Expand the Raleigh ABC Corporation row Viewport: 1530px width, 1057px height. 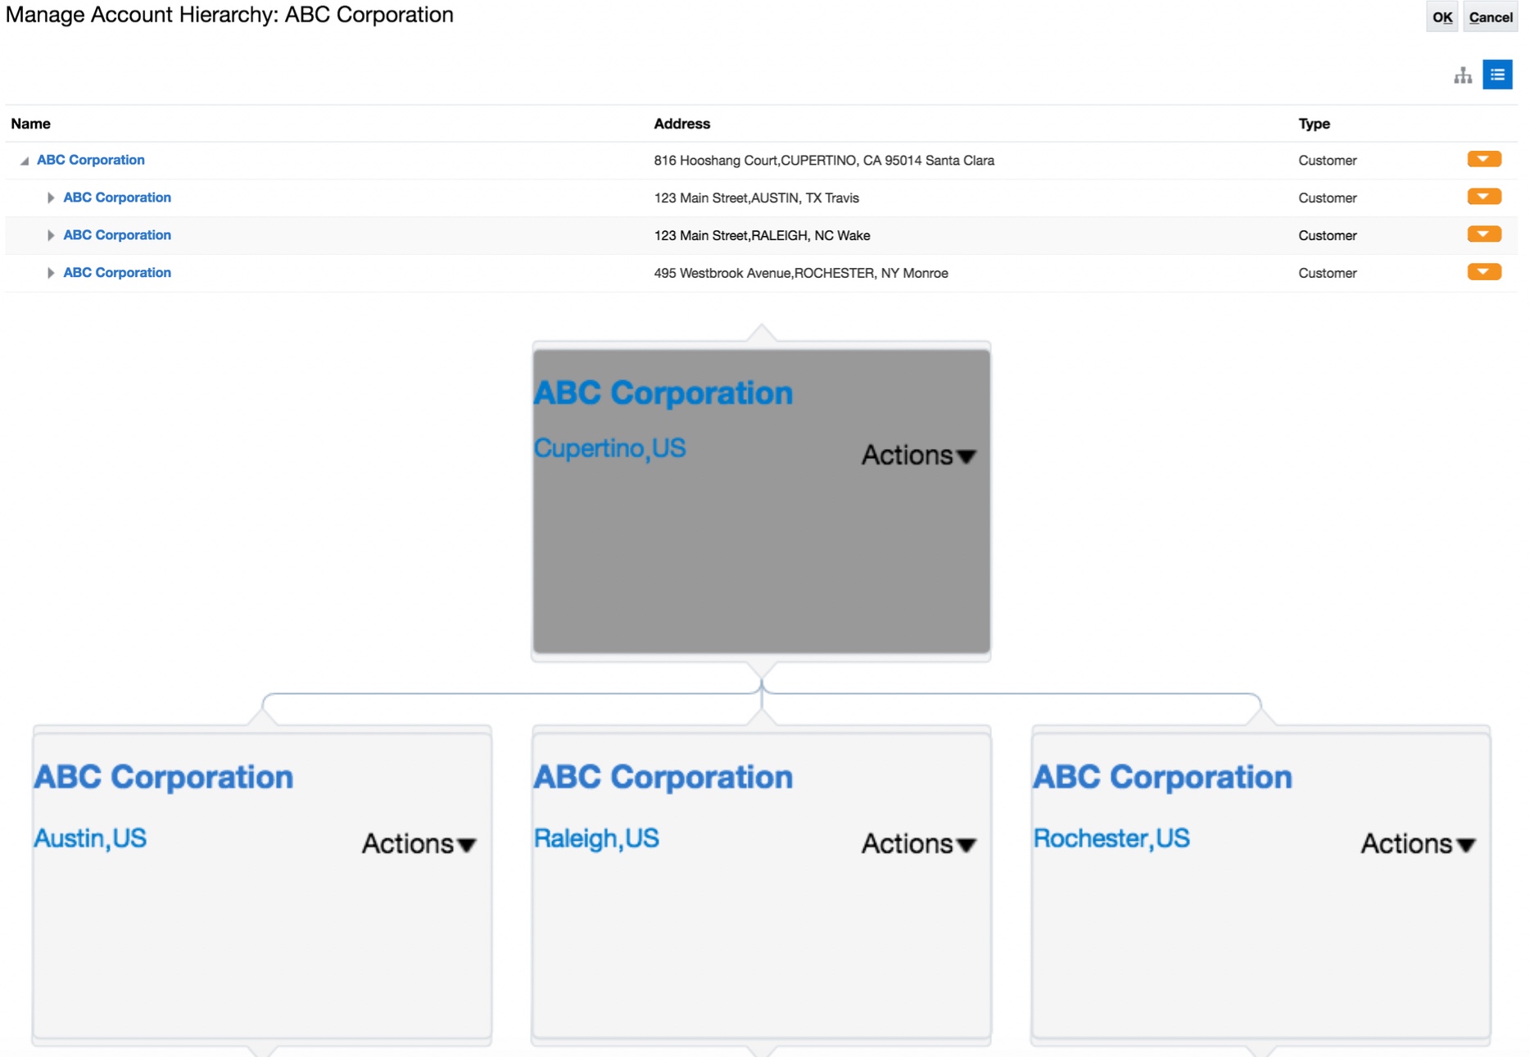coord(51,236)
